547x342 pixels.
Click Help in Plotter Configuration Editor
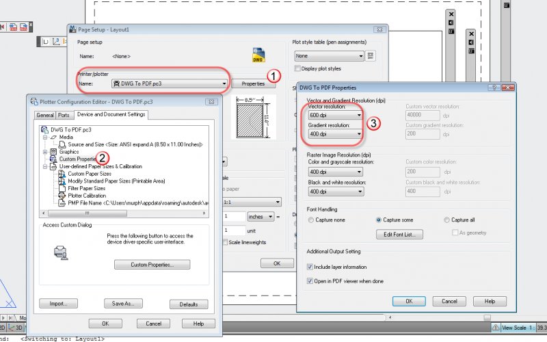[198, 324]
